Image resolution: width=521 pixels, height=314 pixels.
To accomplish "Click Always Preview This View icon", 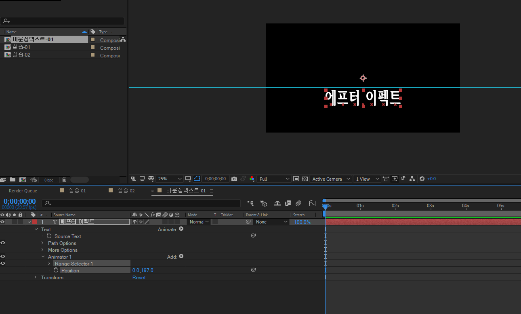I will coord(133,179).
